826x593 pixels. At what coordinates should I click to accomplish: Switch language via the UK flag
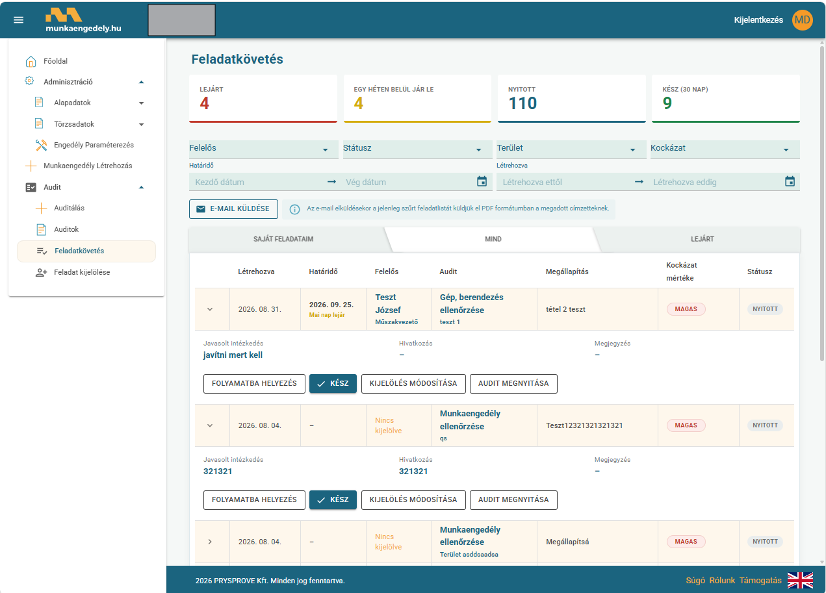point(800,580)
